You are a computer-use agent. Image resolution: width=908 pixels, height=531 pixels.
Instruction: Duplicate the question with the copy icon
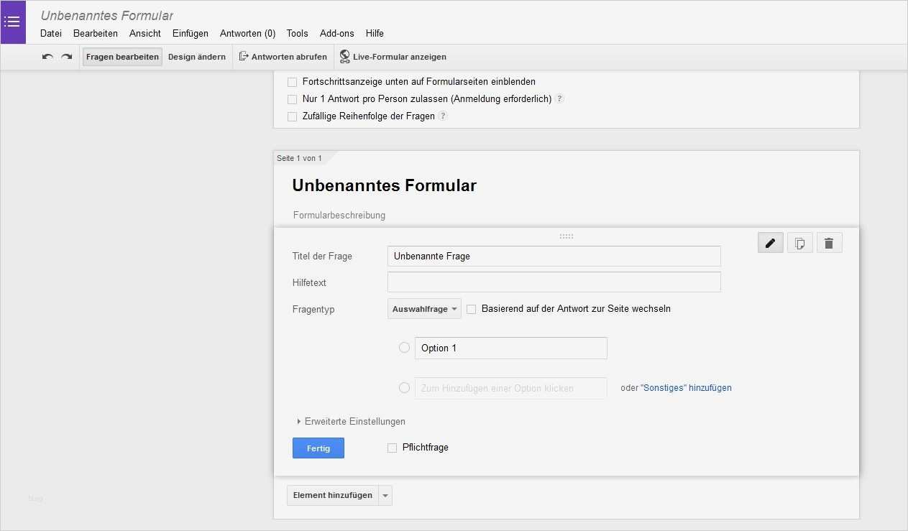click(799, 244)
